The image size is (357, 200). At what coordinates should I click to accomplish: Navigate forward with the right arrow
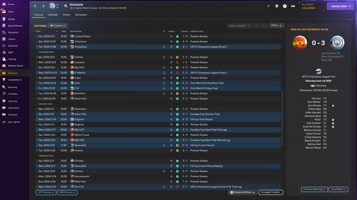click(43, 6)
